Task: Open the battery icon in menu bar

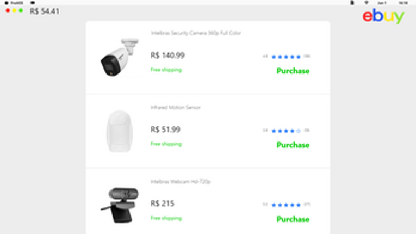Action: click(352, 3)
